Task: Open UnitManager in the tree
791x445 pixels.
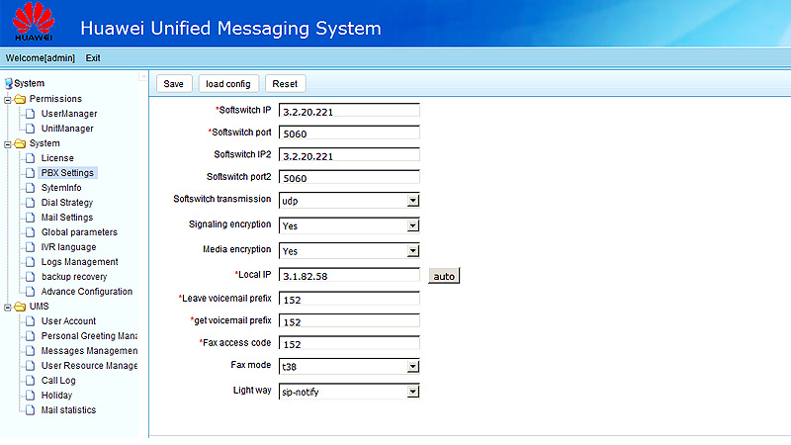Action: click(67, 129)
